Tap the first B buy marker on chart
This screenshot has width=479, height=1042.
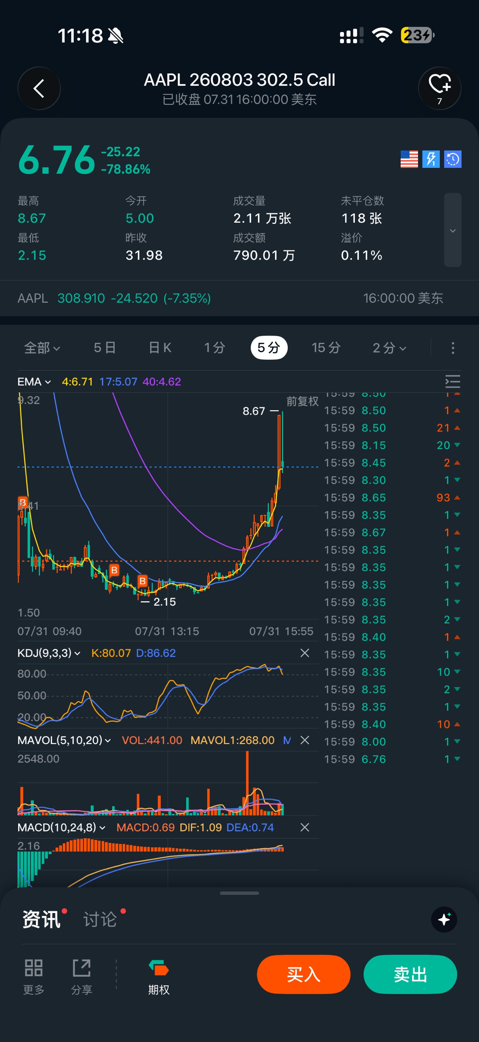(23, 502)
